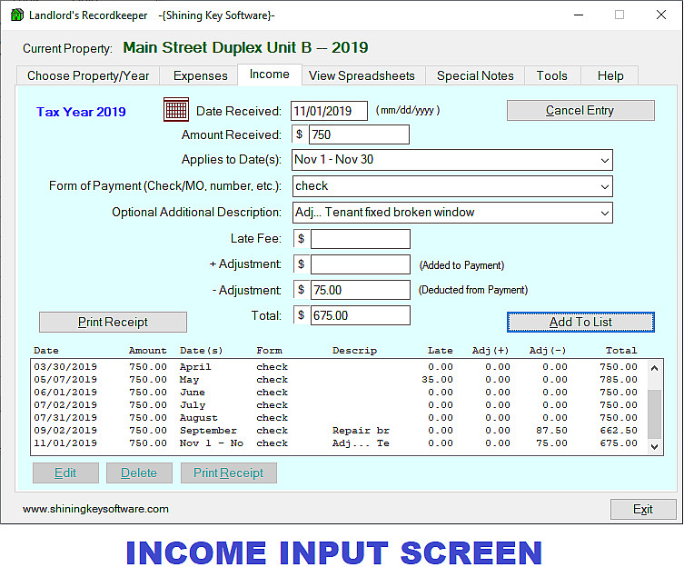684x587 pixels.
Task: Click the Late Fee input field
Action: click(x=361, y=239)
